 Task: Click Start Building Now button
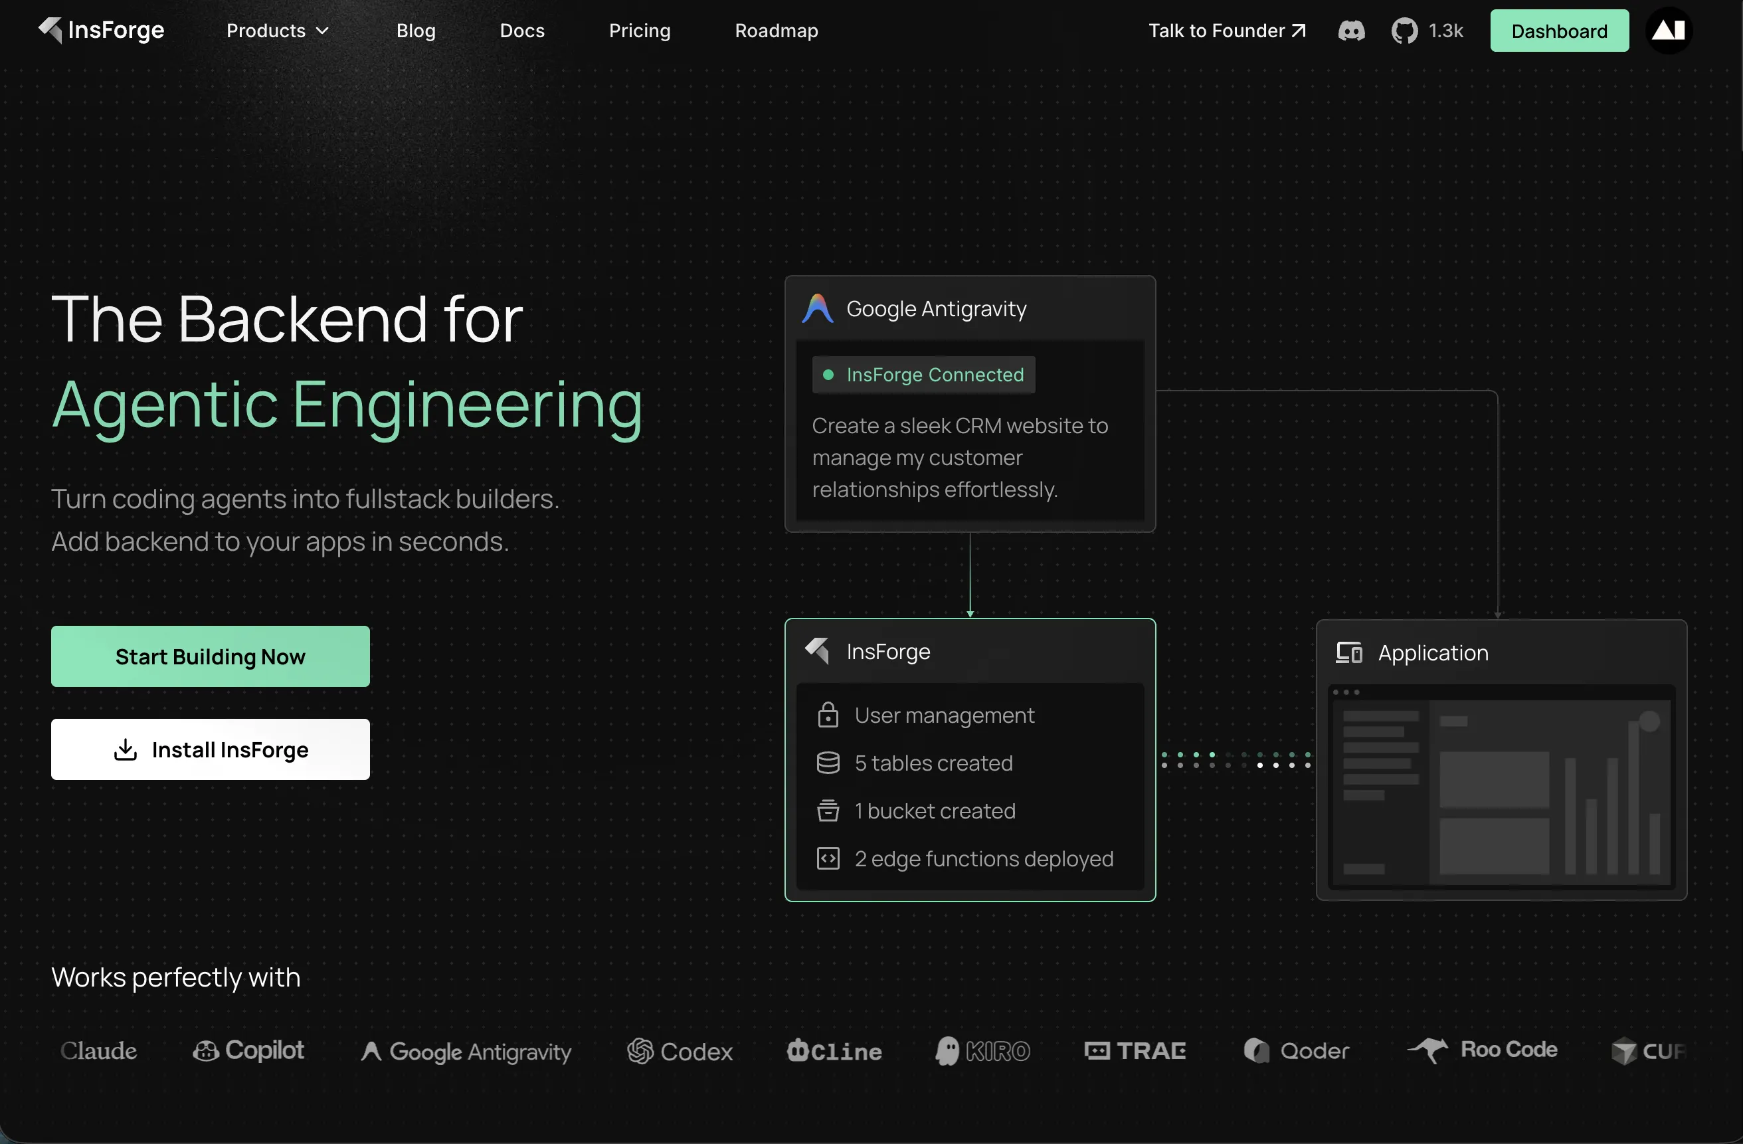click(x=210, y=656)
